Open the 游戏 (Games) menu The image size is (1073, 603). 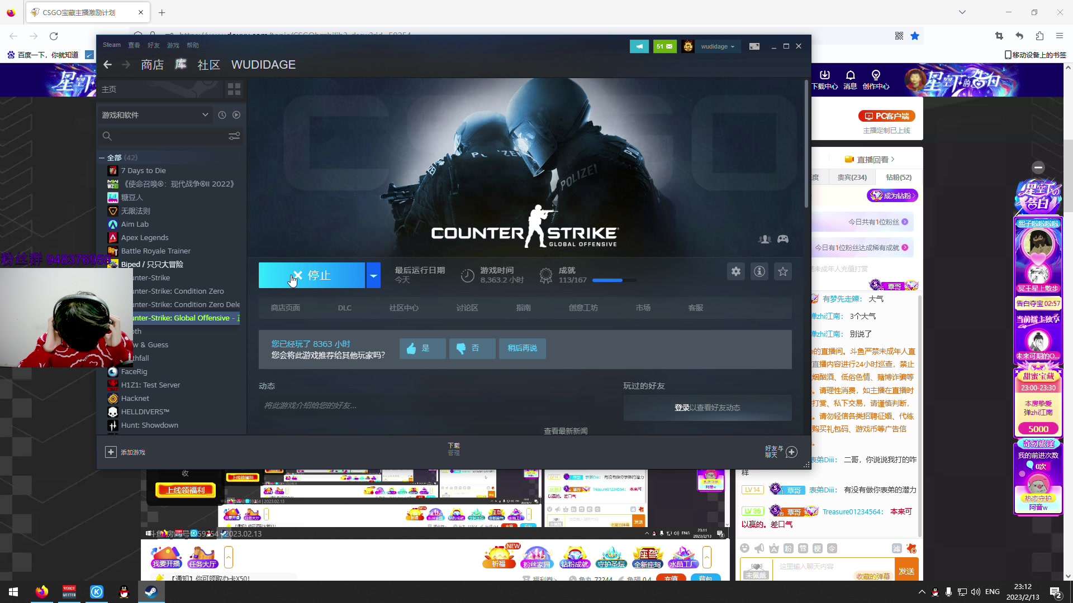coord(173,45)
